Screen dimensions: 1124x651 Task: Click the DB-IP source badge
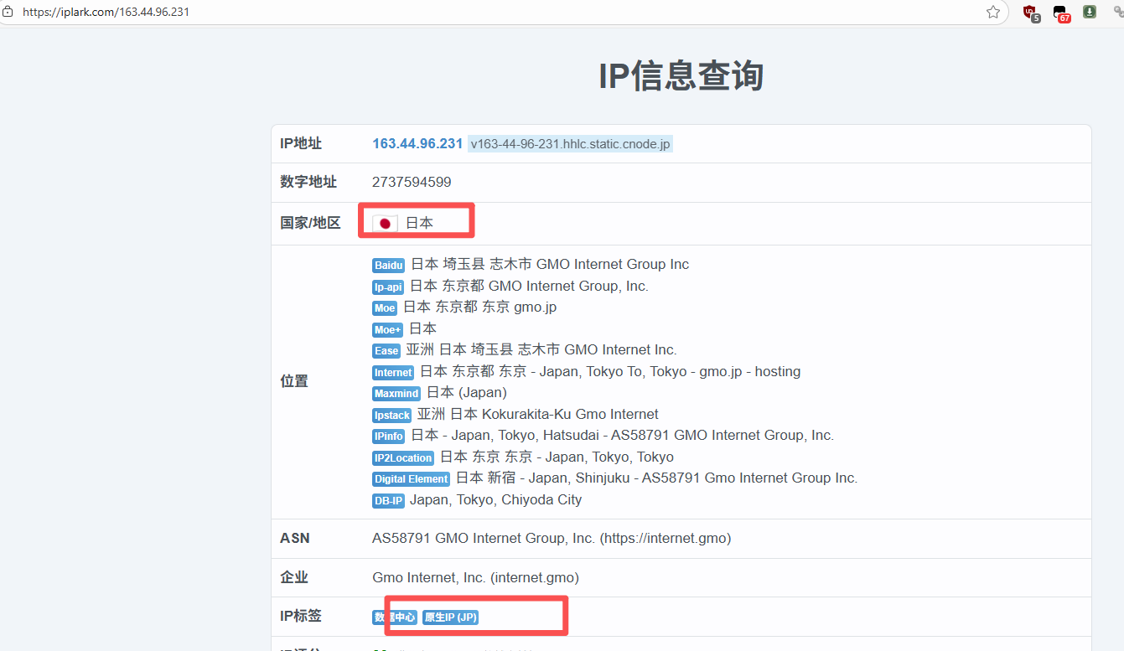pyautogui.click(x=388, y=501)
